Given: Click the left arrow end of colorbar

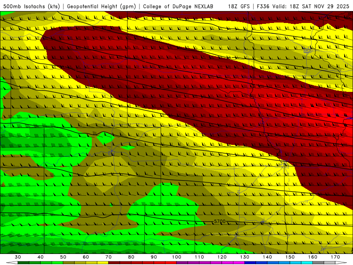Looking at the screenshot, I should point(12,262).
